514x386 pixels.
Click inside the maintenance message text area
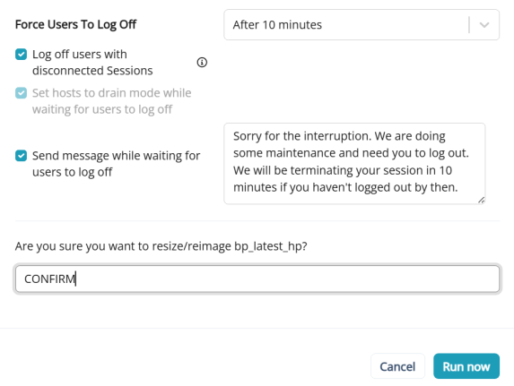click(354, 164)
